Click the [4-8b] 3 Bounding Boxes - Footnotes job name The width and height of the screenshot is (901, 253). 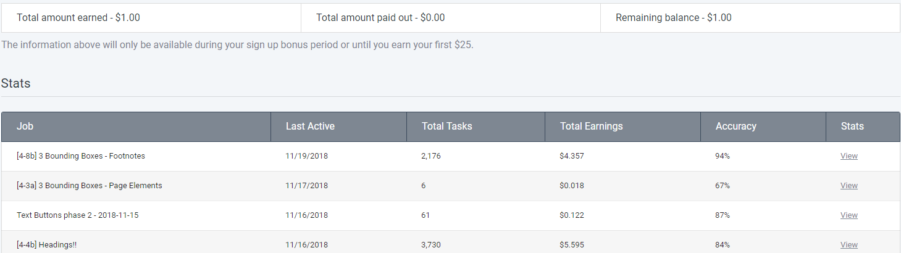(x=81, y=156)
